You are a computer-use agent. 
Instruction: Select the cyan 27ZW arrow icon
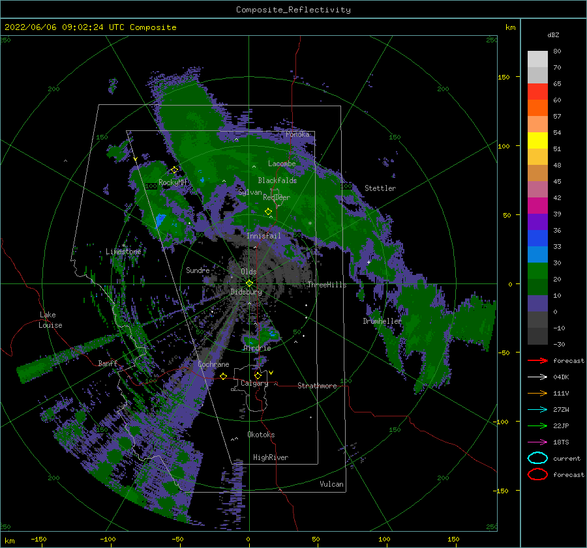tap(537, 410)
